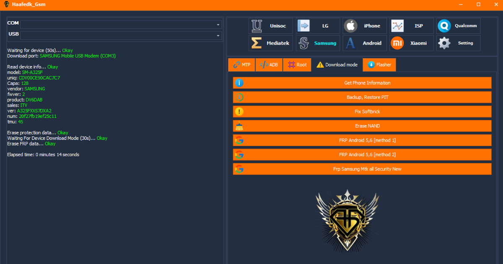Click the Fix Softbrick button
The width and height of the screenshot is (503, 264).
(362, 112)
